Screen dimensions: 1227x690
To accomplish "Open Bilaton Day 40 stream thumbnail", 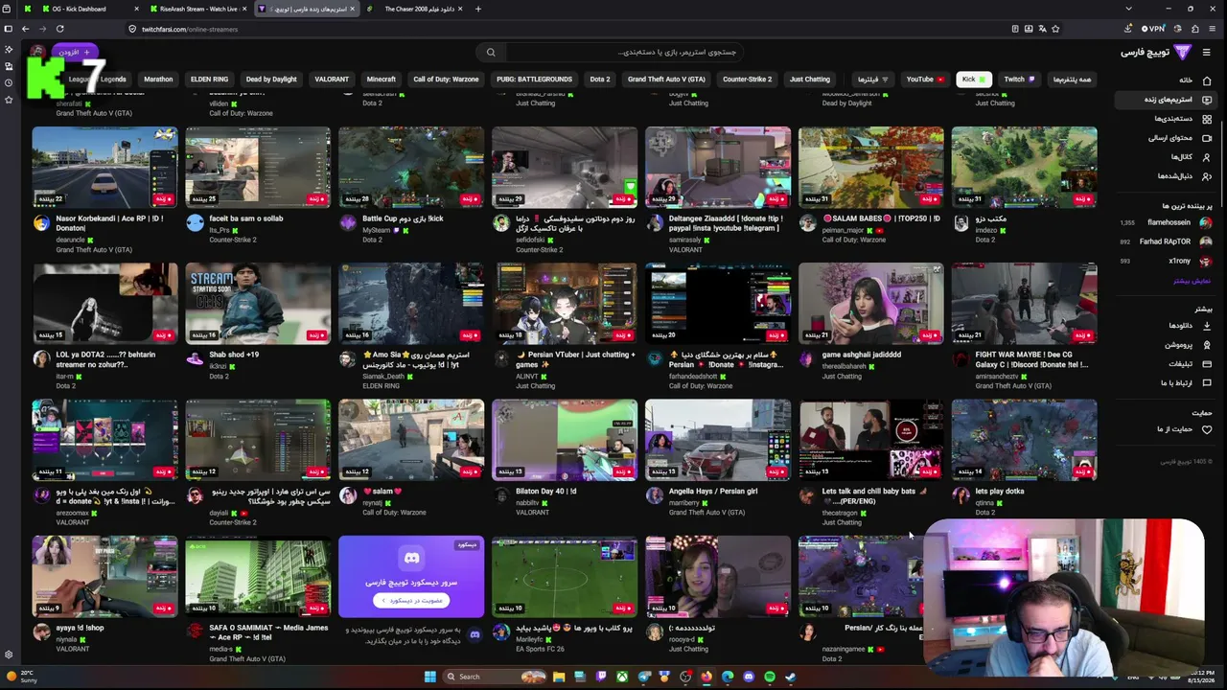I will [x=565, y=440].
